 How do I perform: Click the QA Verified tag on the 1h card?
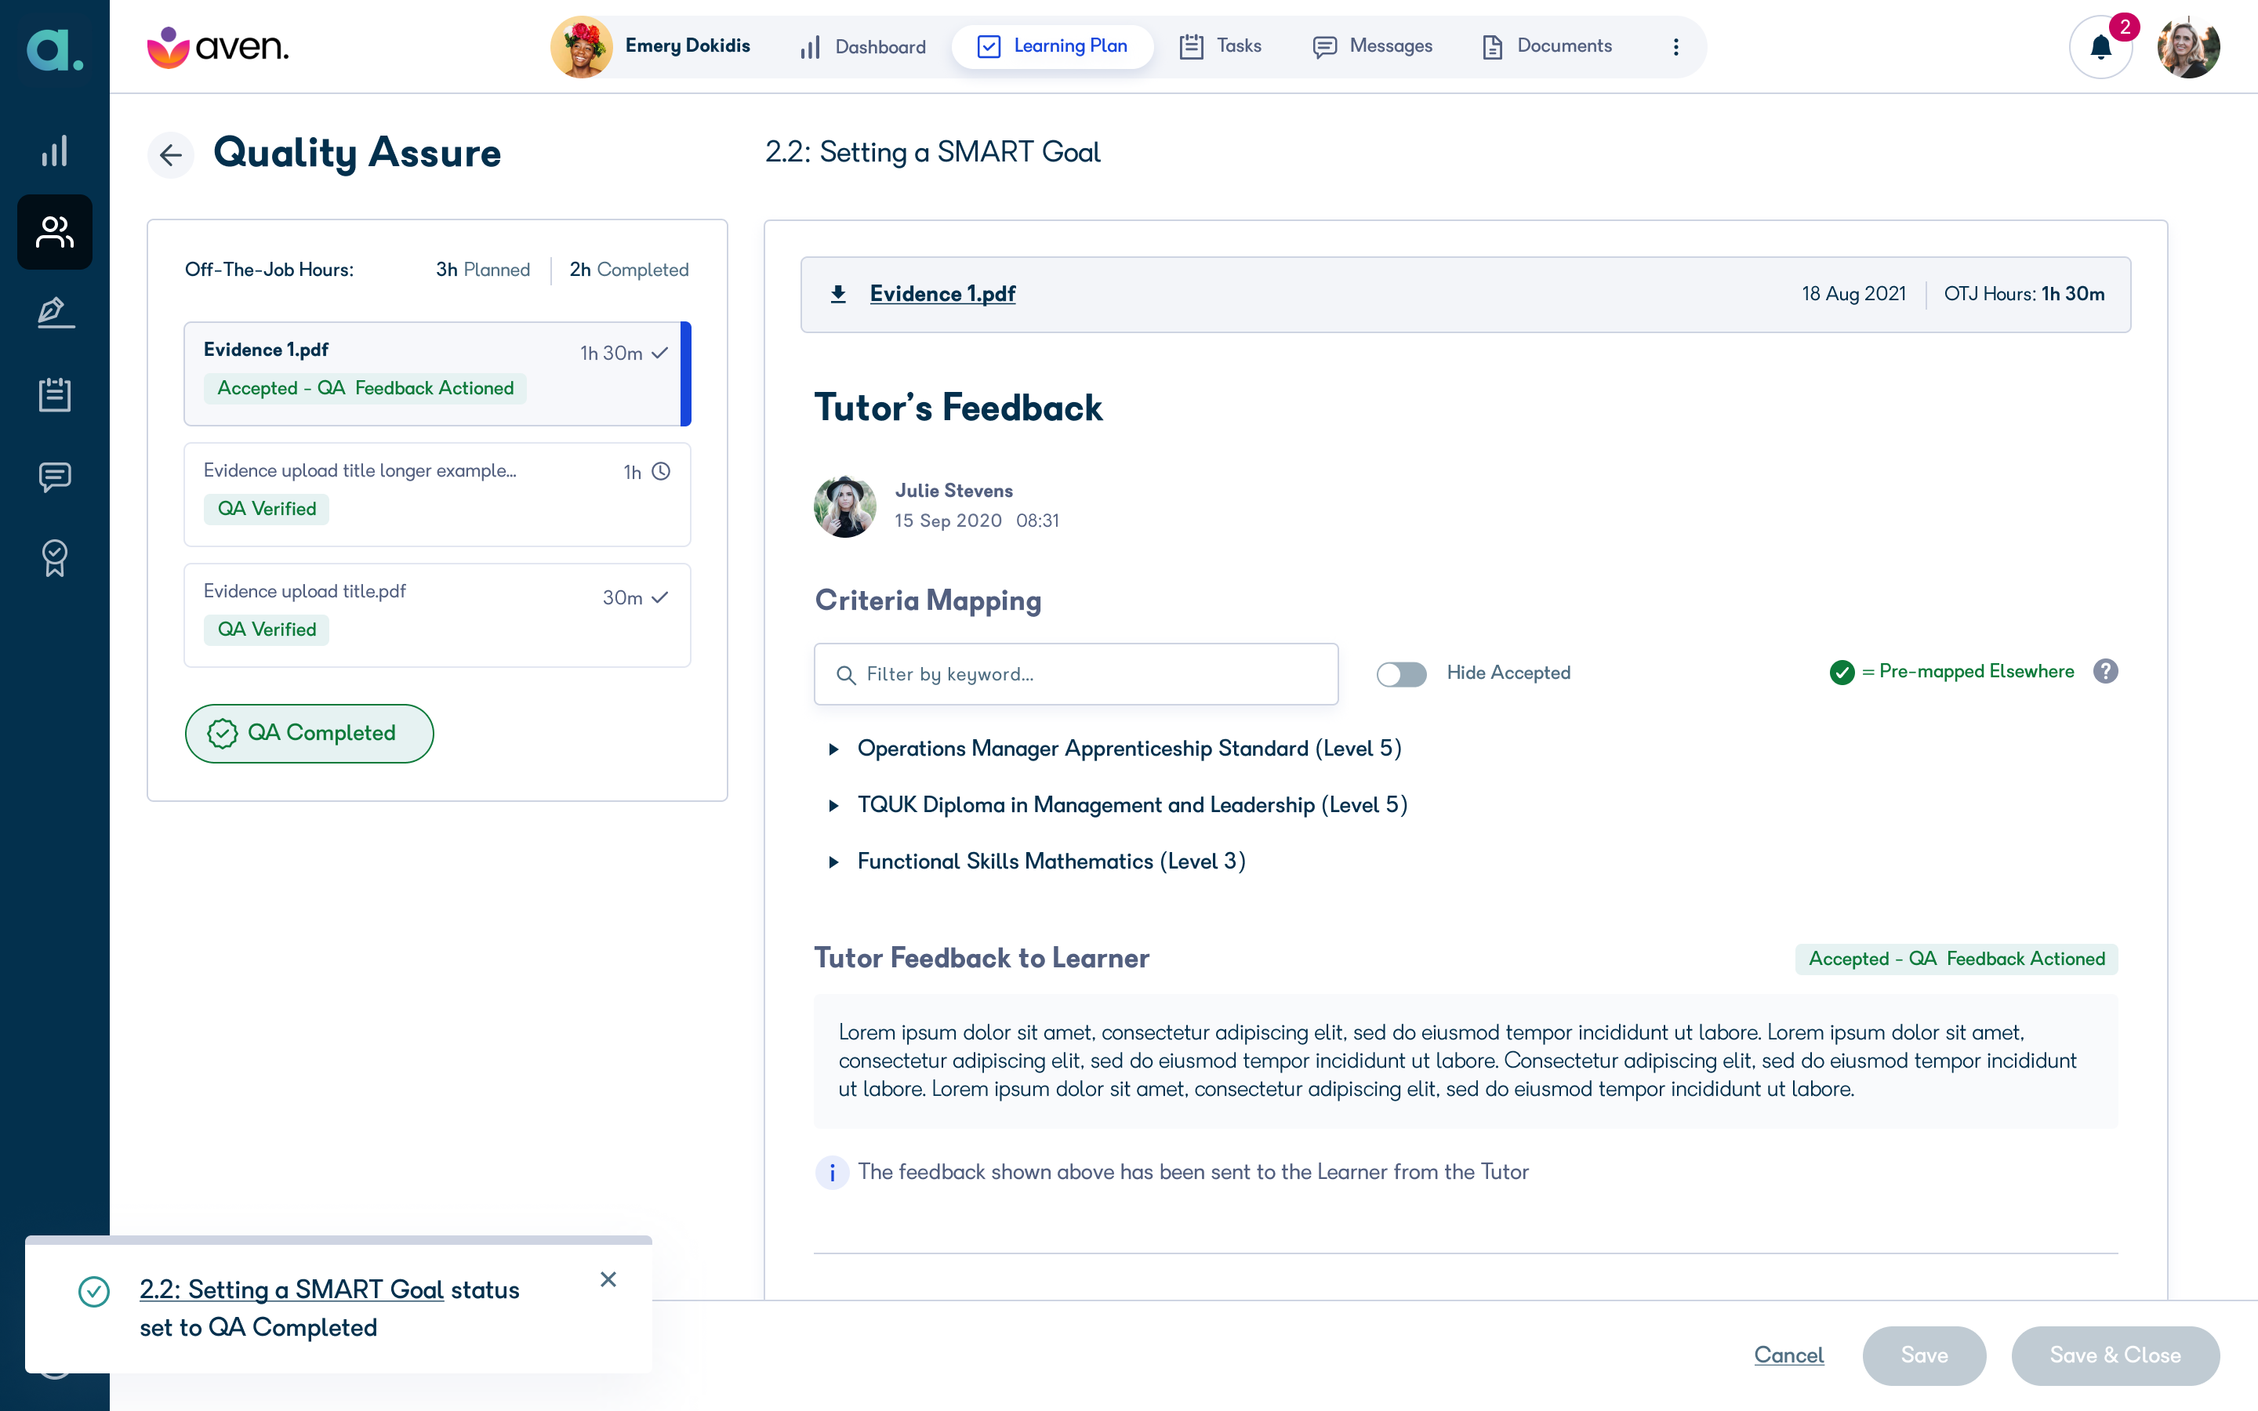[x=267, y=510]
